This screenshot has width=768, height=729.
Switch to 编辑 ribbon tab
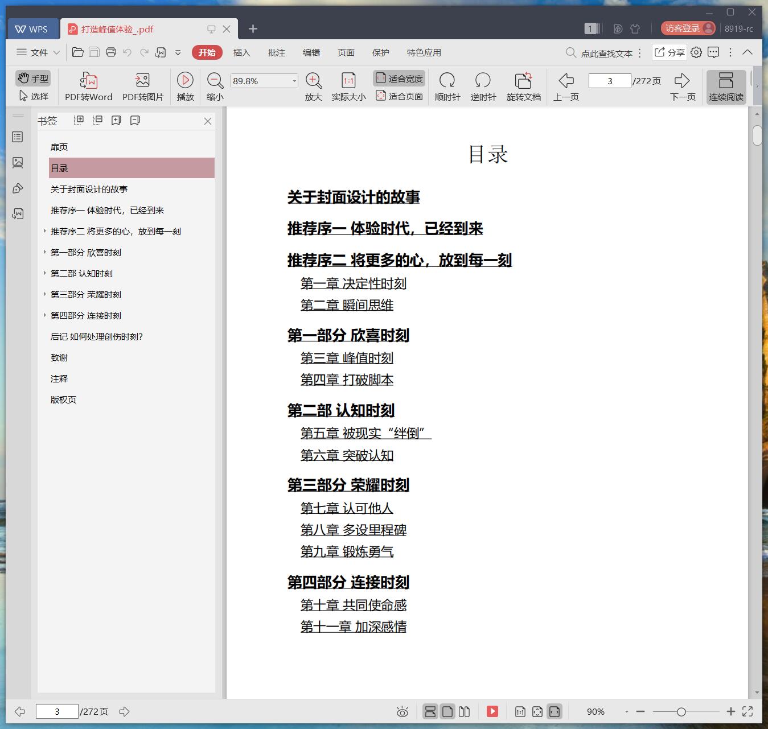click(x=311, y=52)
